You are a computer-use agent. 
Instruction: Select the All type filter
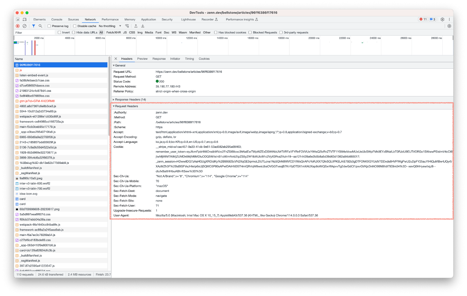coord(101,32)
